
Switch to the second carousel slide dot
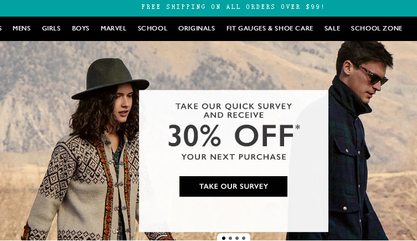230,238
